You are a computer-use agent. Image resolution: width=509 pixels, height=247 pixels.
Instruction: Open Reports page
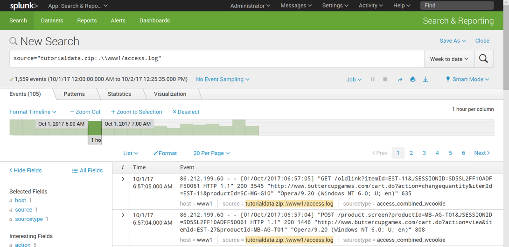coord(87,20)
